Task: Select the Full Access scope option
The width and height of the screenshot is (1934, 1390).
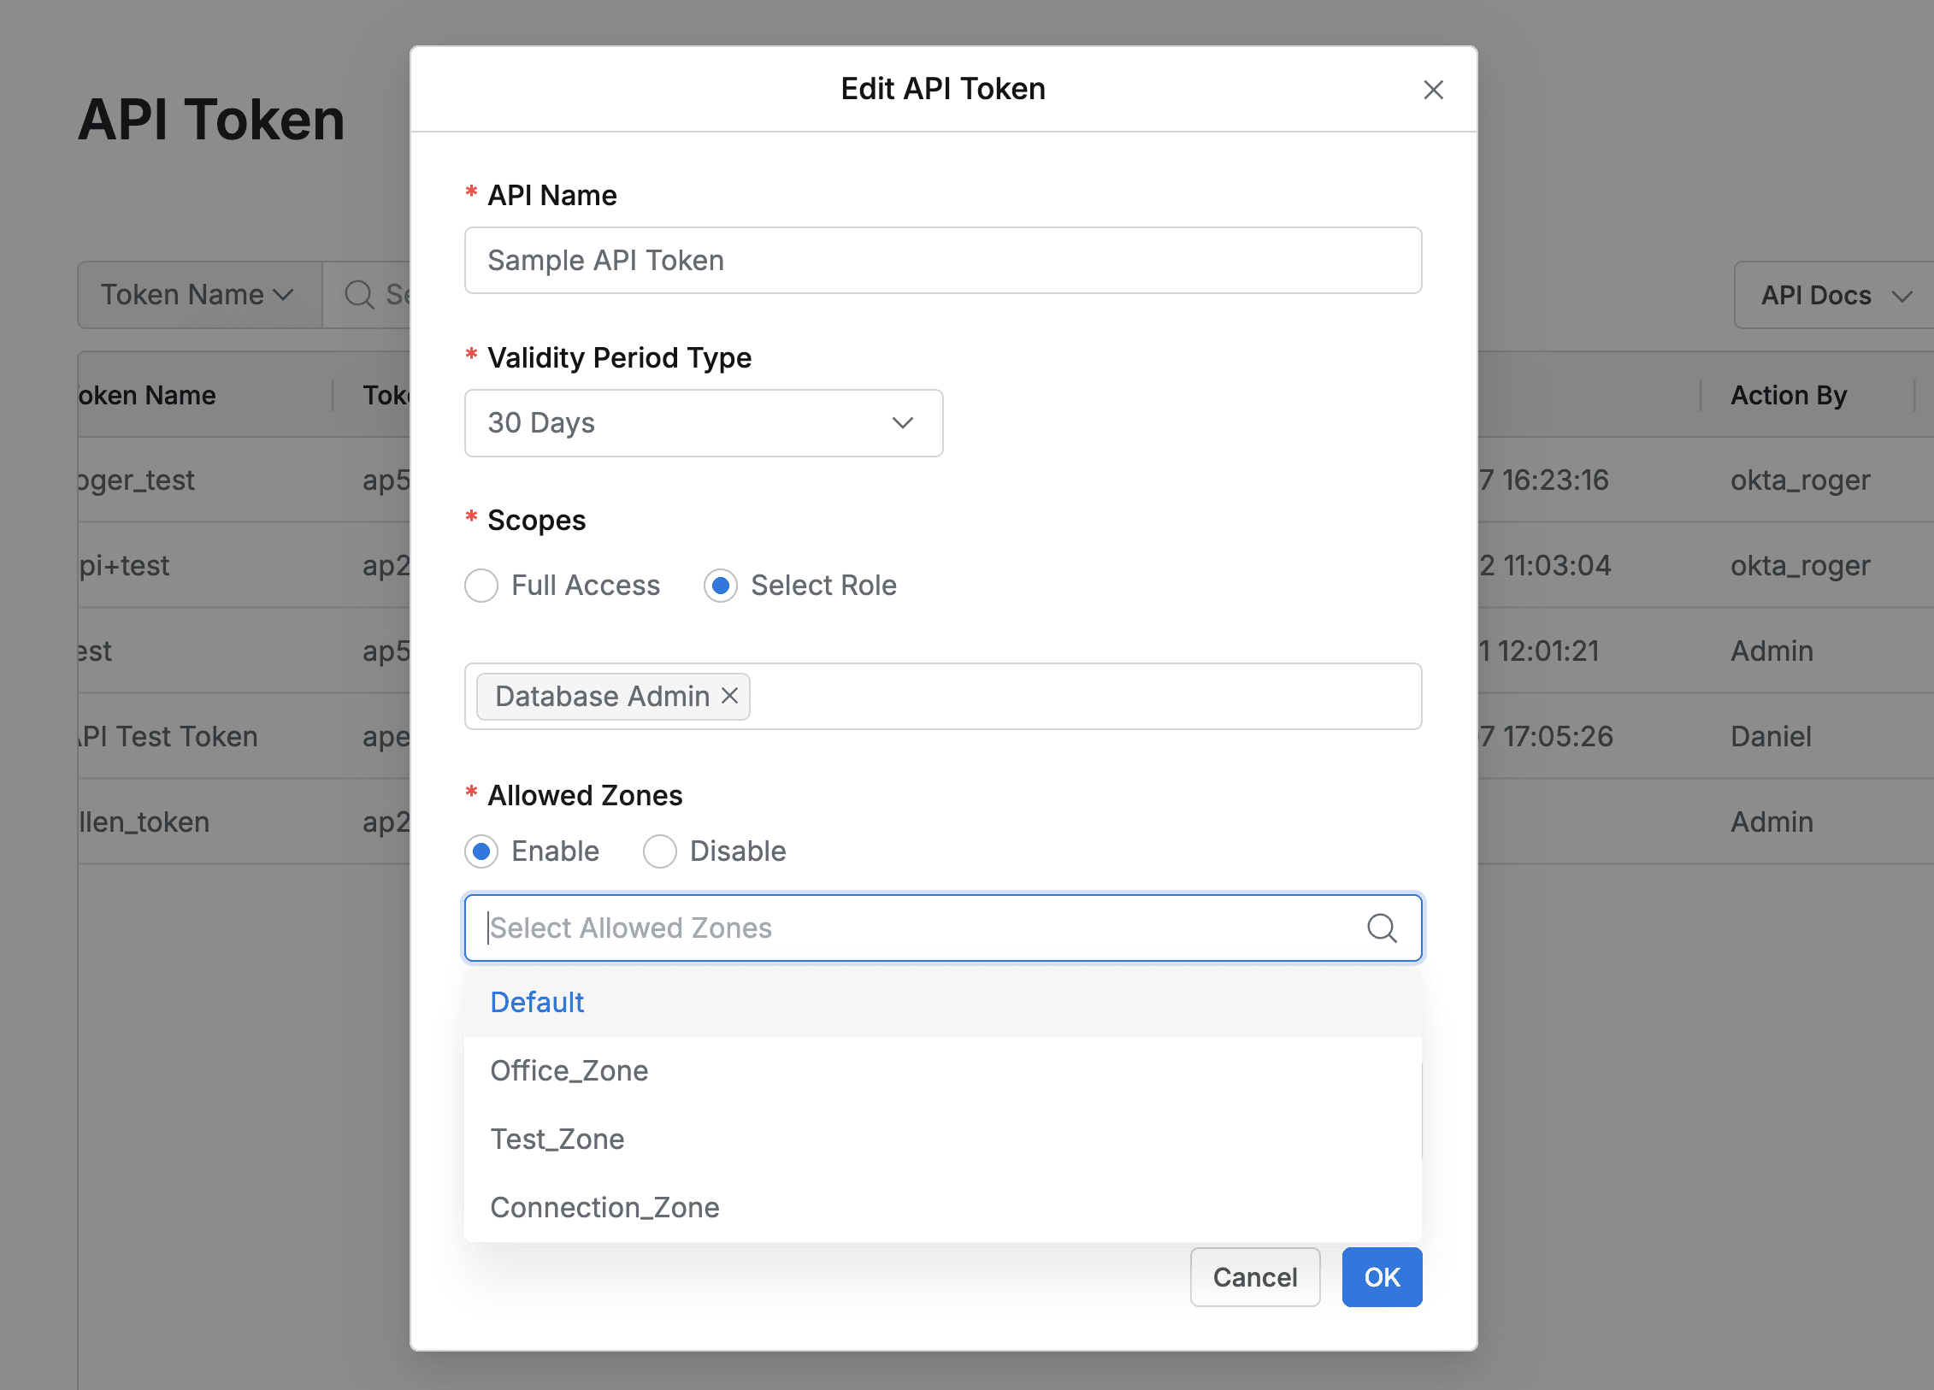Action: click(481, 586)
